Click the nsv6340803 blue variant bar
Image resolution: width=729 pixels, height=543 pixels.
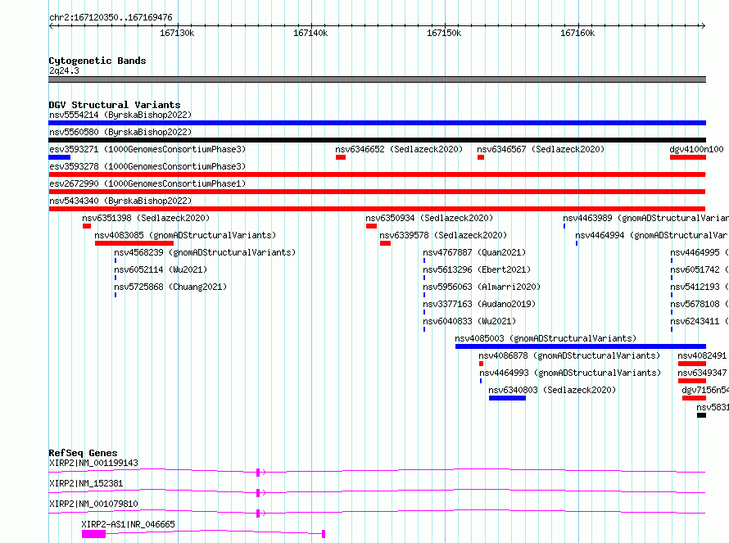tap(507, 398)
